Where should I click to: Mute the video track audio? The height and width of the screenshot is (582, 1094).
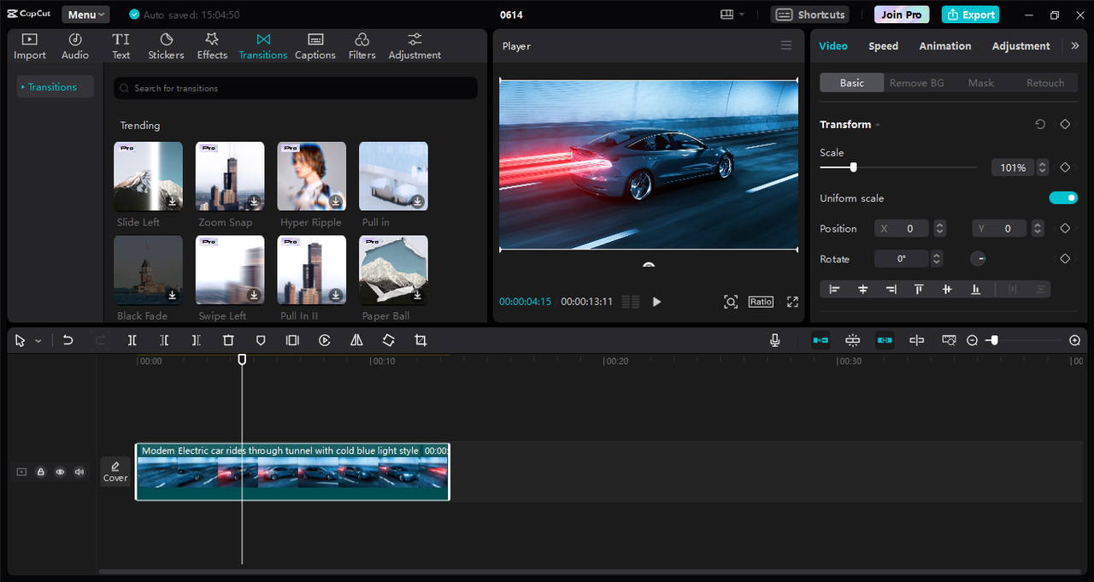79,472
